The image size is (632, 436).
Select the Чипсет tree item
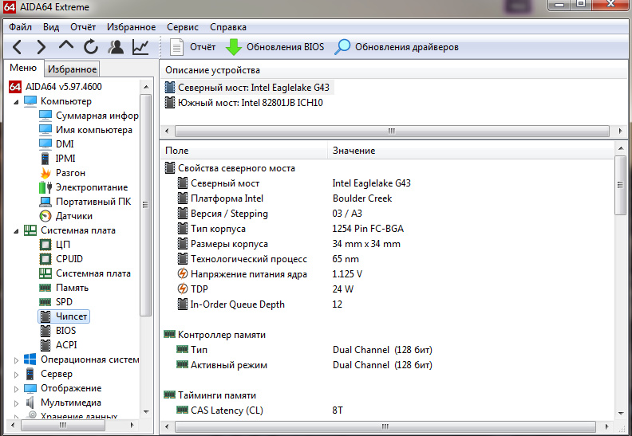tap(64, 316)
